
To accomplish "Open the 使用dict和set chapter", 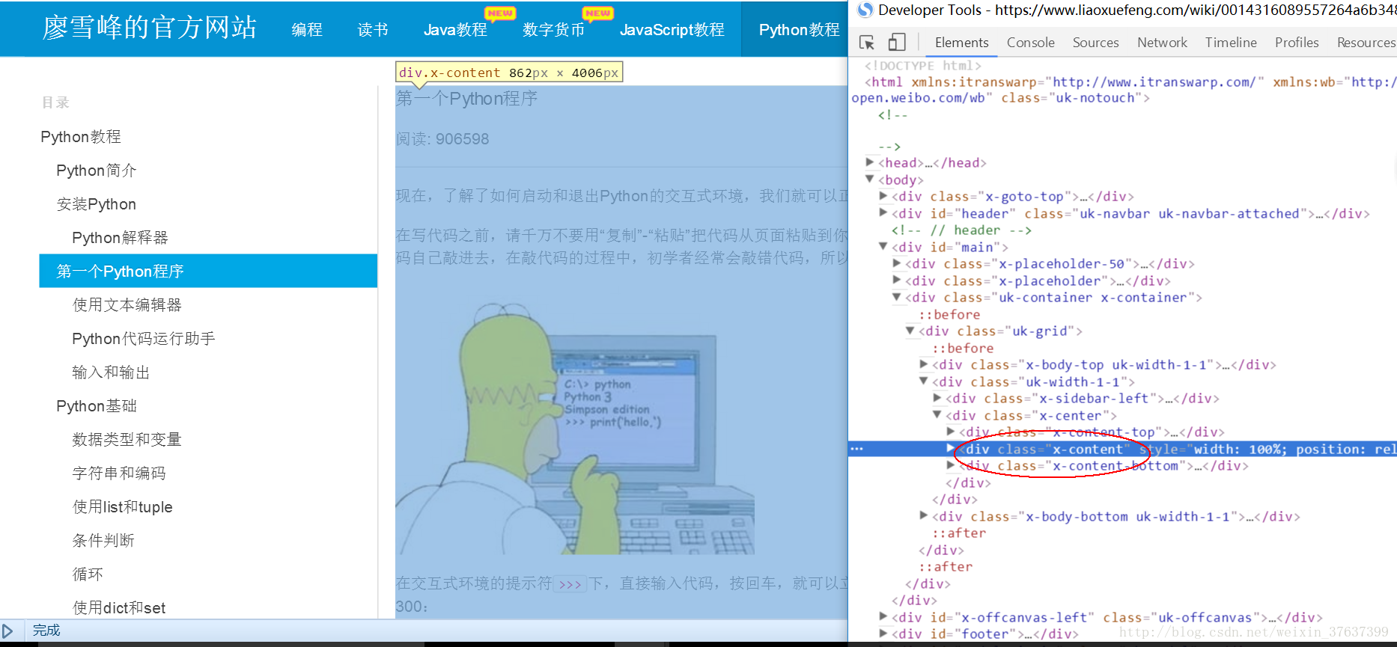I will pos(119,608).
